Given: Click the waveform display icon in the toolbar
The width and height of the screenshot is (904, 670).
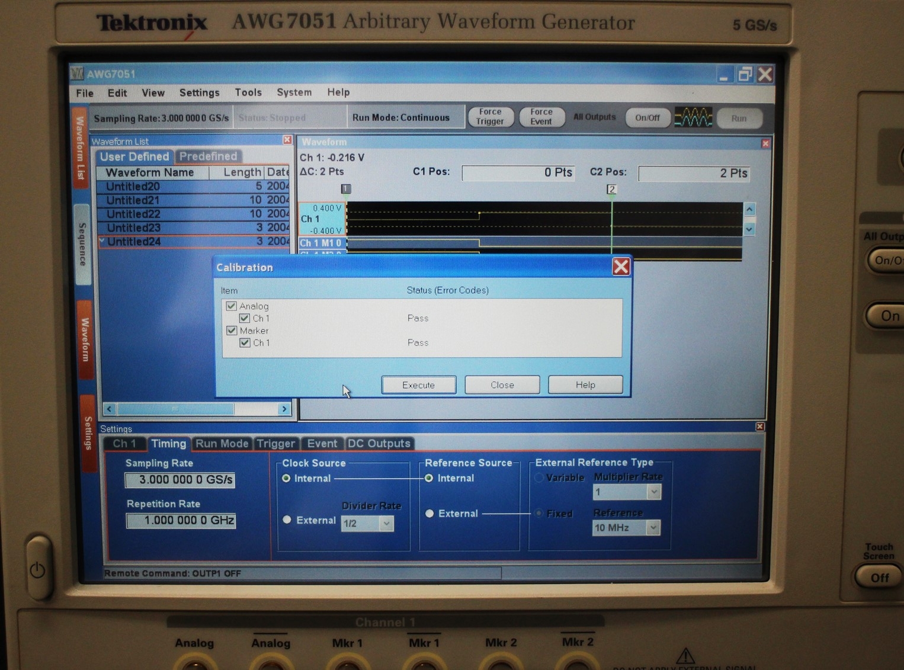Looking at the screenshot, I should [x=693, y=117].
